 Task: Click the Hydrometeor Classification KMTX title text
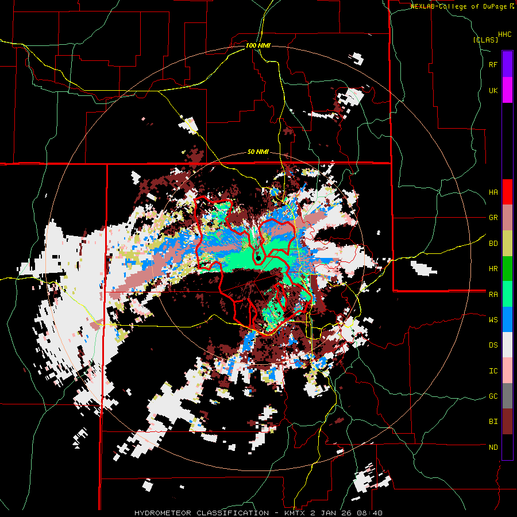258,513
